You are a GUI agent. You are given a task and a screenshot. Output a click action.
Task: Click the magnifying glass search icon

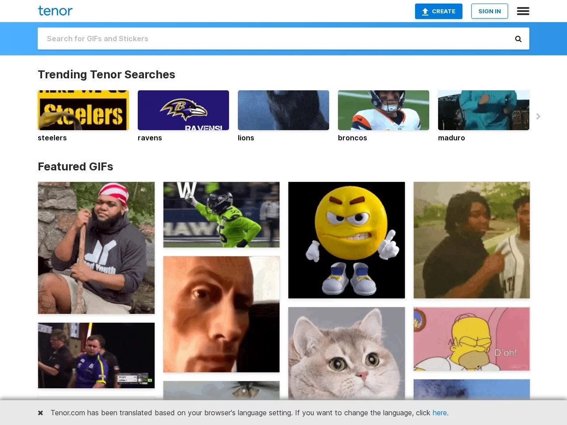point(518,39)
